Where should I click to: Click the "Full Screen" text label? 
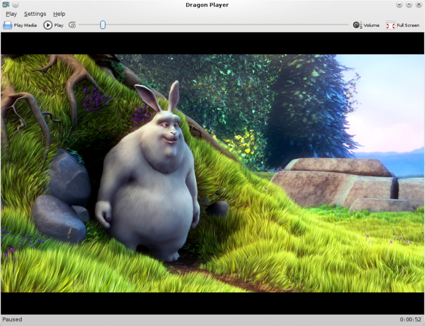click(x=408, y=26)
